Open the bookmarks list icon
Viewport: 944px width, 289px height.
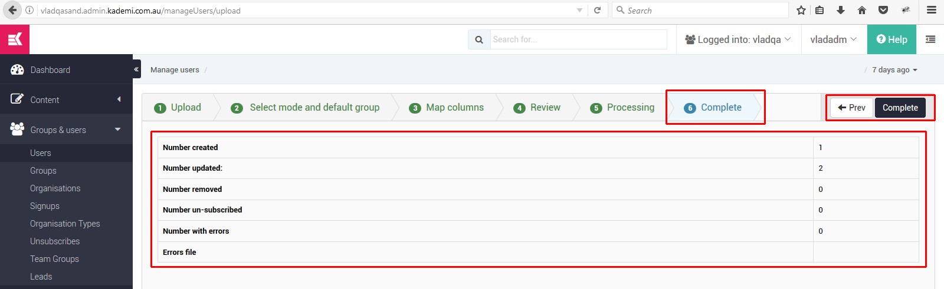(x=820, y=10)
